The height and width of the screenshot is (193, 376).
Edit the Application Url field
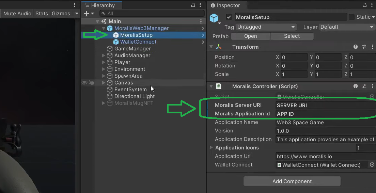click(326, 157)
